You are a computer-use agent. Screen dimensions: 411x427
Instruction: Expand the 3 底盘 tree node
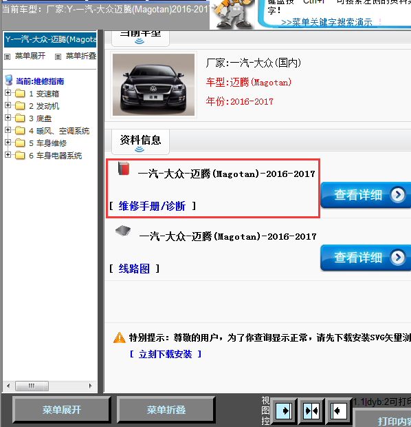tap(8, 117)
